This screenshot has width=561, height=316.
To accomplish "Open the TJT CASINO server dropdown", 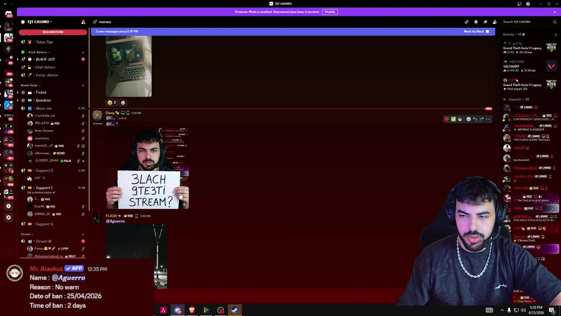I will click(39, 22).
